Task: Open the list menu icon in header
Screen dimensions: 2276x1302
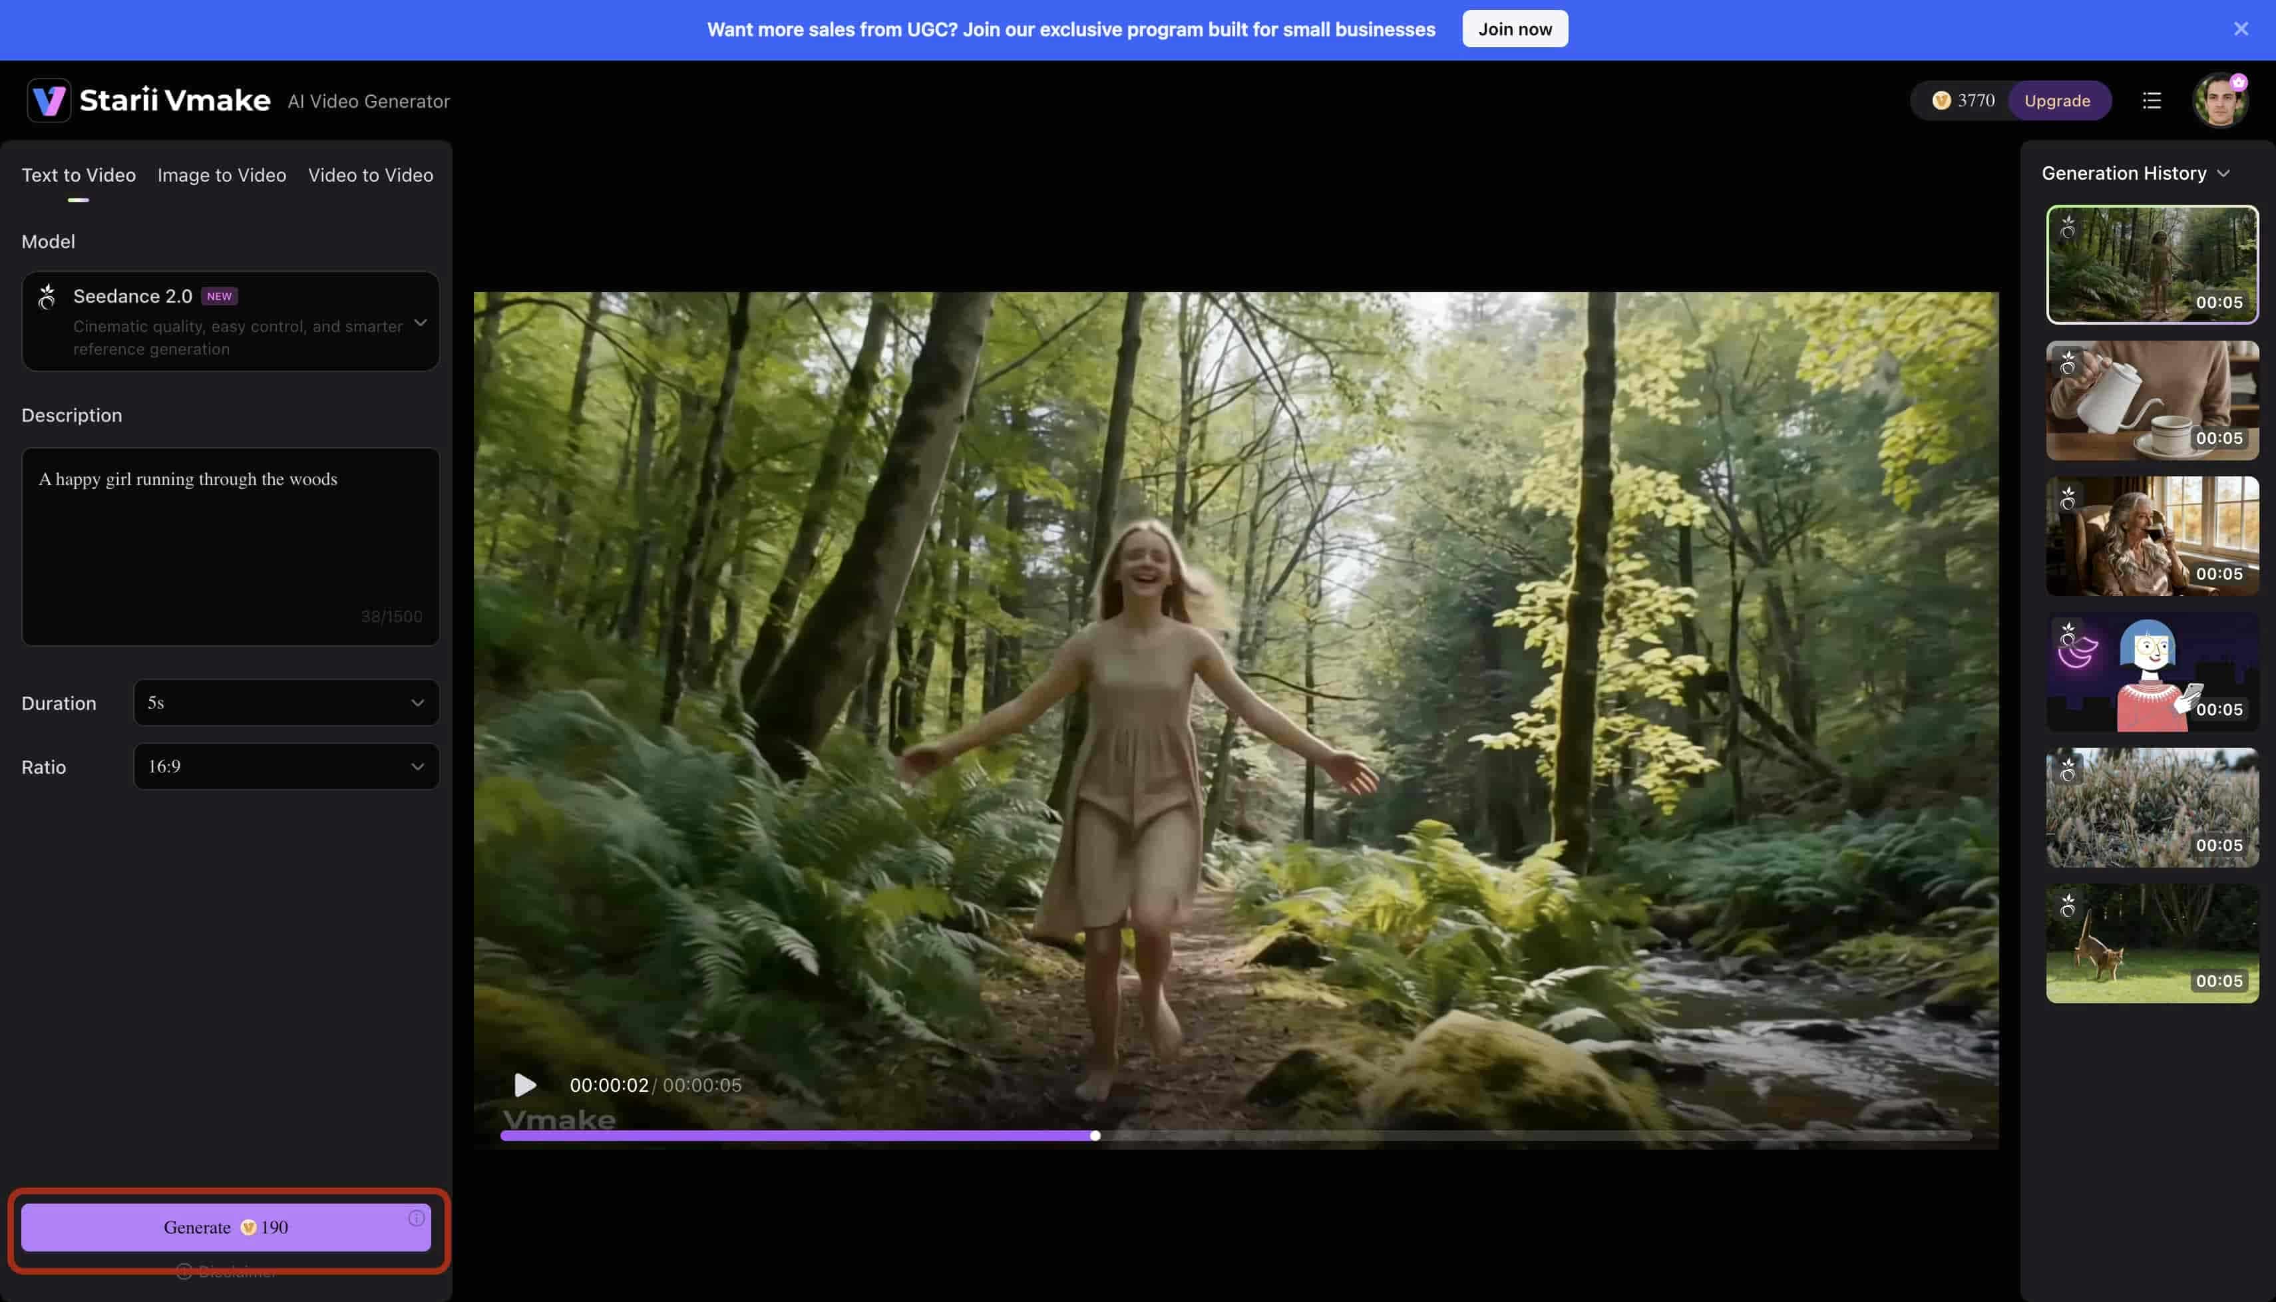Action: tap(2152, 100)
